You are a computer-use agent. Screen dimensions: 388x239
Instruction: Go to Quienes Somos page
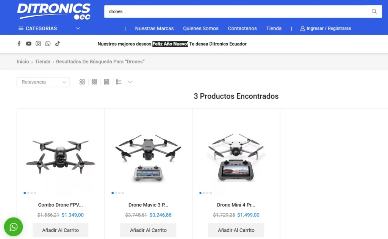(201, 28)
